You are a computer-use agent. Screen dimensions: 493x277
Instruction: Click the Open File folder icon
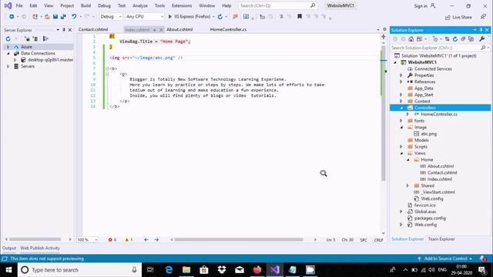pyautogui.click(x=47, y=17)
